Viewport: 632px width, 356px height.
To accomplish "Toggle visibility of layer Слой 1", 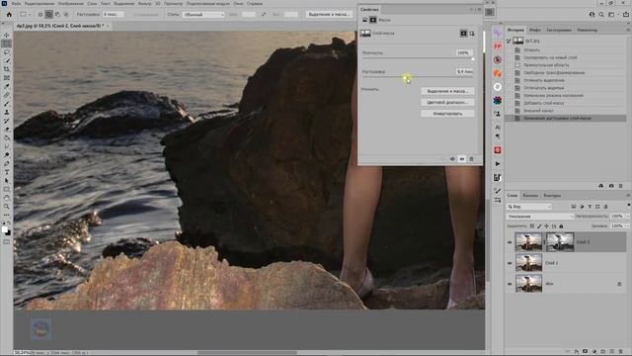I will point(510,263).
